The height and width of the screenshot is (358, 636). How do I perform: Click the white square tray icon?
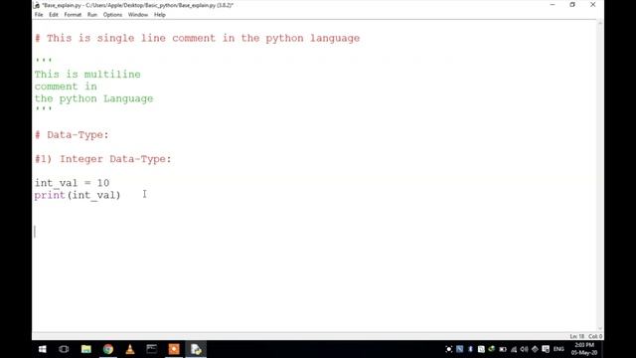[x=481, y=349]
